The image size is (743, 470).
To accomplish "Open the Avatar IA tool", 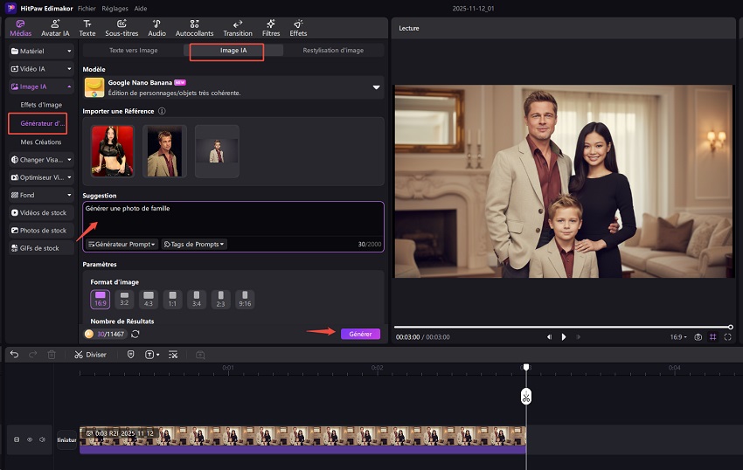I will point(55,28).
